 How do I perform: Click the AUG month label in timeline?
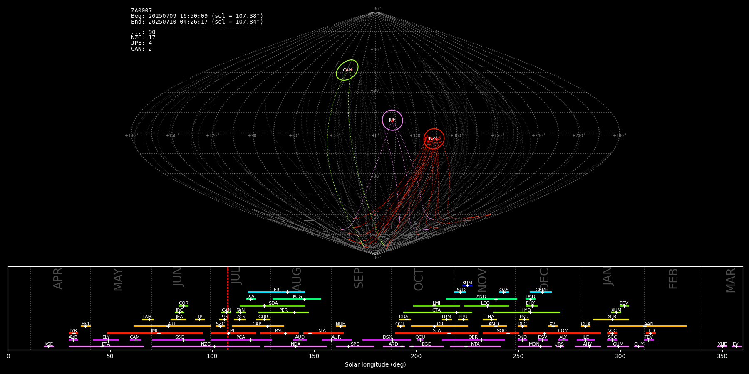tap(297, 280)
